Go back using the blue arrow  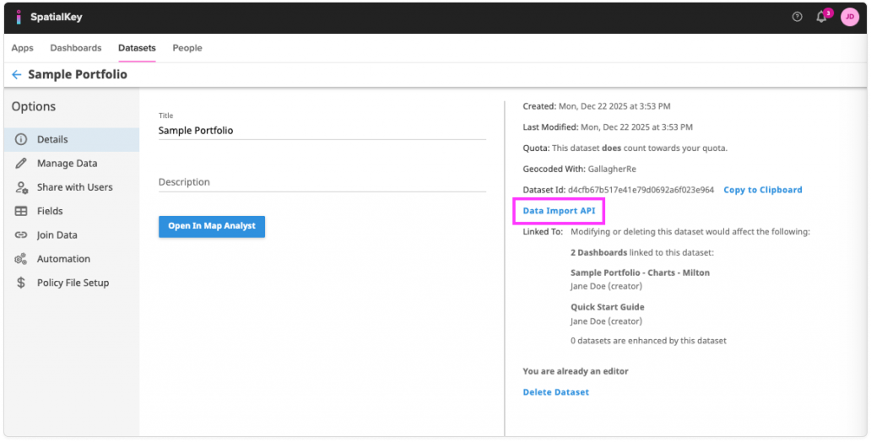pos(17,74)
